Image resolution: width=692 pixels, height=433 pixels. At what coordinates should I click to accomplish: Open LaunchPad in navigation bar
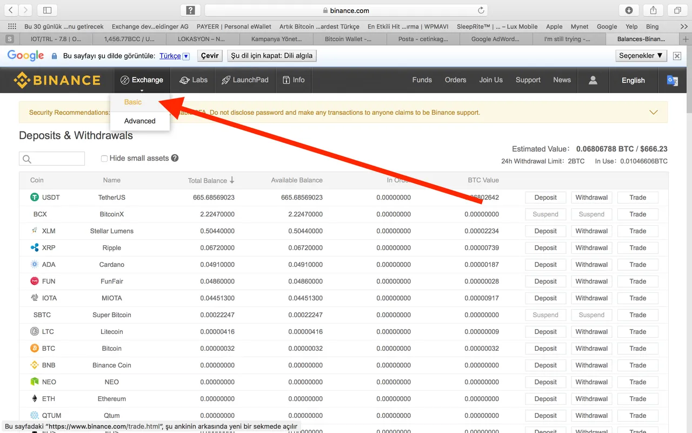(x=245, y=80)
